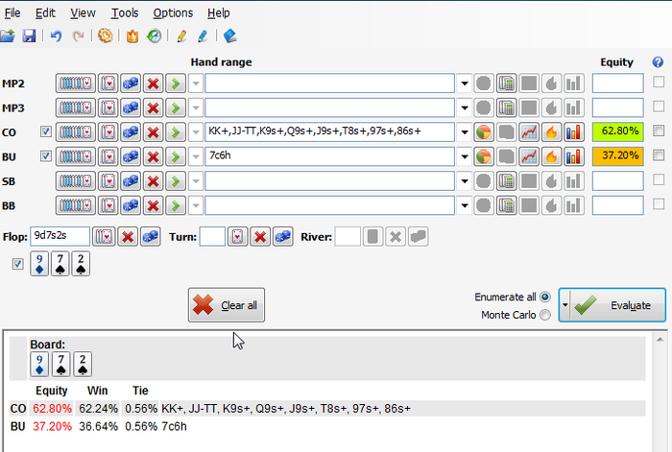Image resolution: width=672 pixels, height=452 pixels.
Task: Open single card selector for MP3
Action: pos(108,107)
